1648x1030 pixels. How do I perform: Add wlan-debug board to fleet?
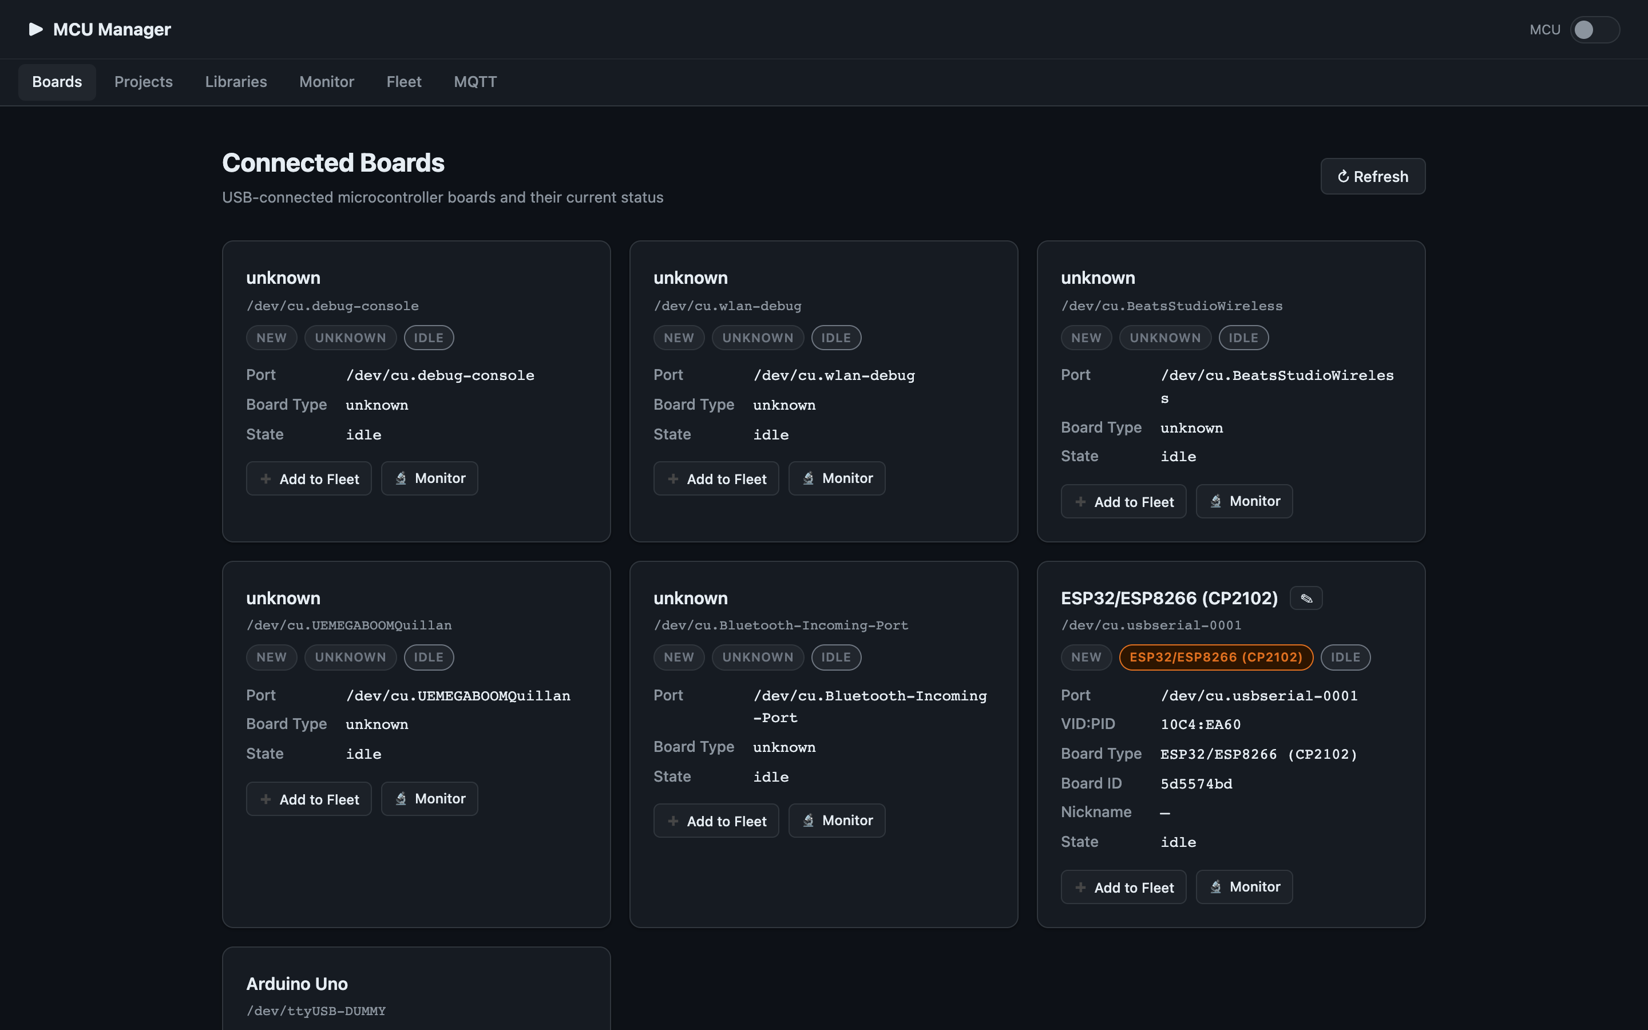click(716, 479)
